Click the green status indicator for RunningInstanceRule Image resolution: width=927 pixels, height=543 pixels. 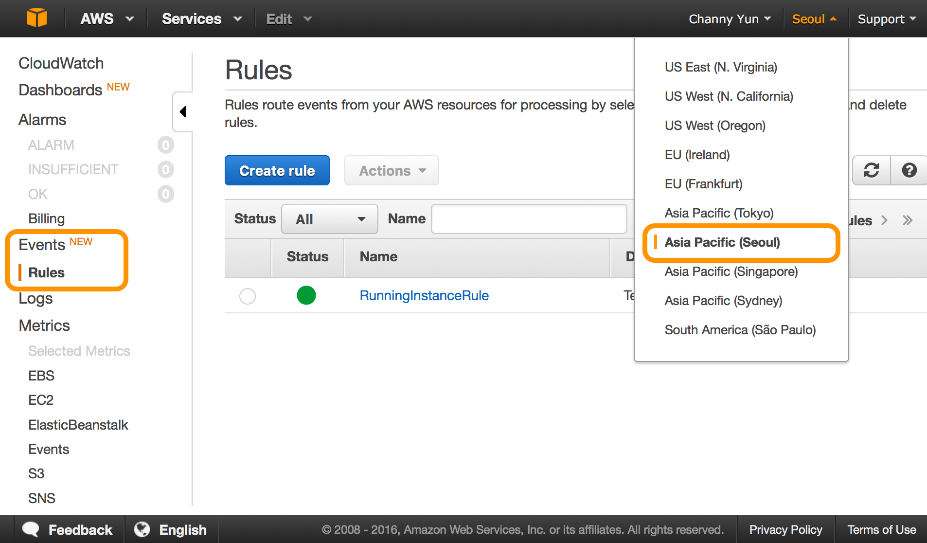(306, 295)
